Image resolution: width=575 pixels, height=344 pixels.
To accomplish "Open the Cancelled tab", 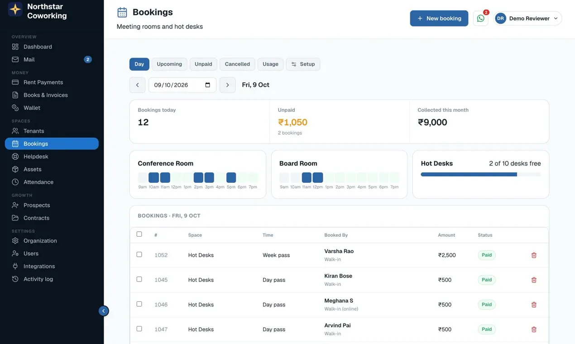I will tap(237, 64).
